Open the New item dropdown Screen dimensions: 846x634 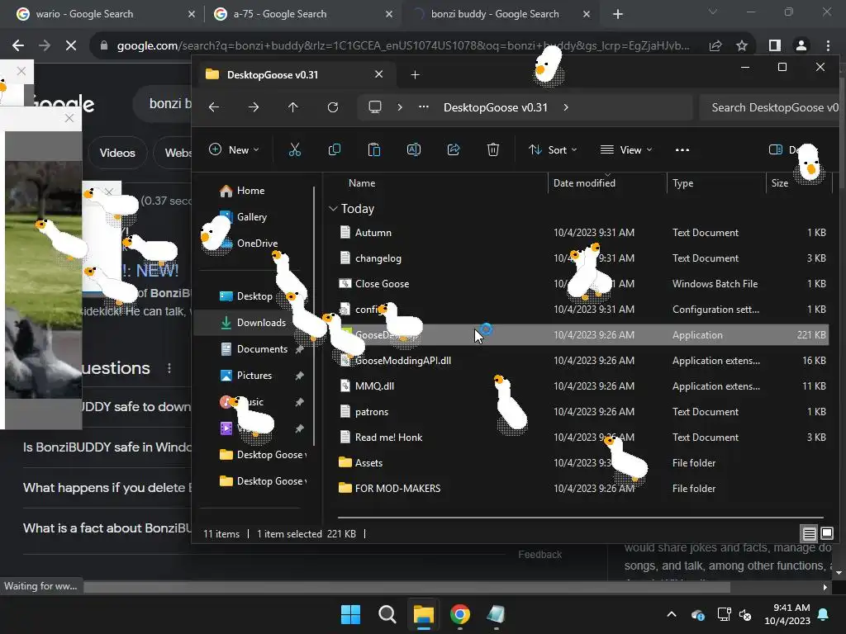[x=234, y=150]
